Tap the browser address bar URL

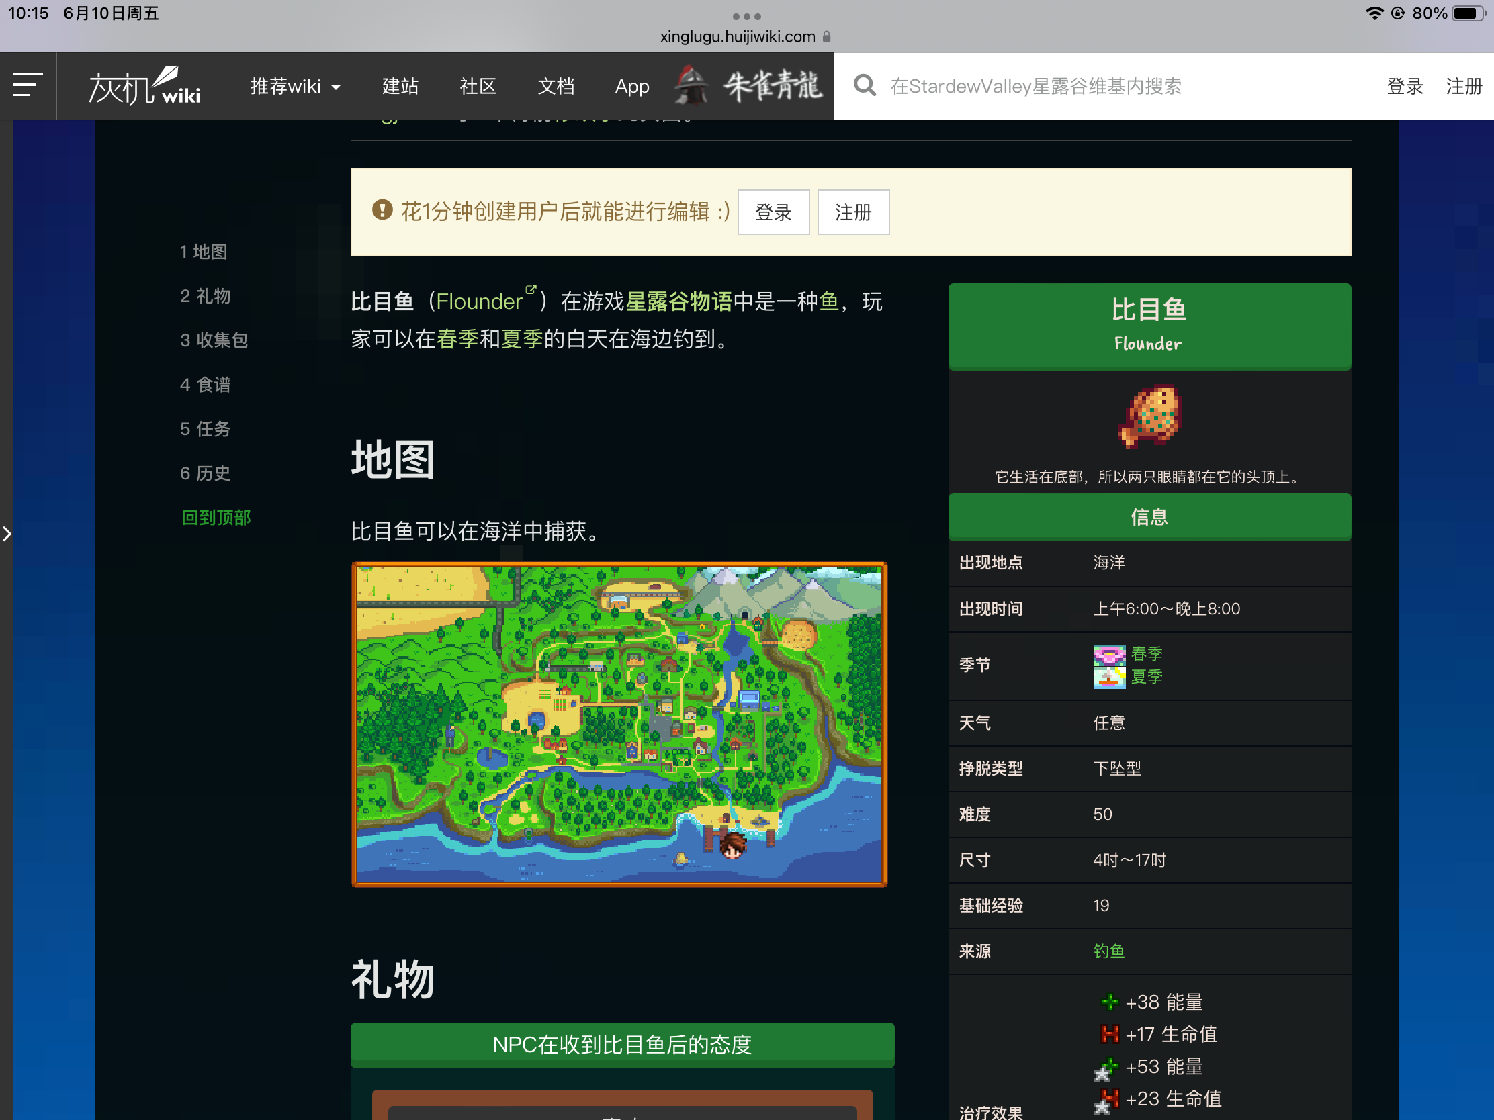point(738,36)
